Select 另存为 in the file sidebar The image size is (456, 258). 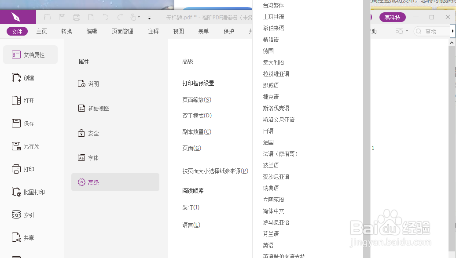point(26,146)
